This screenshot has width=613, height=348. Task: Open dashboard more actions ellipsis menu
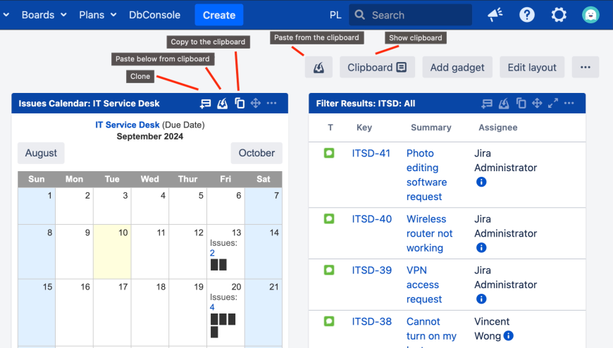585,68
